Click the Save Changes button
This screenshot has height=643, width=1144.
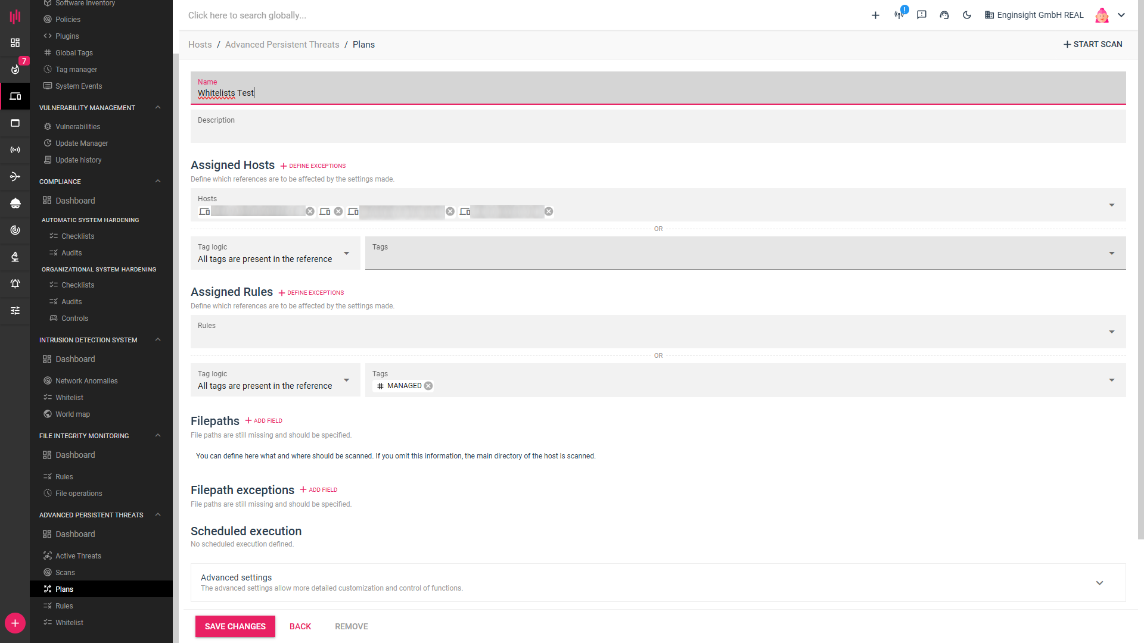pos(235,626)
